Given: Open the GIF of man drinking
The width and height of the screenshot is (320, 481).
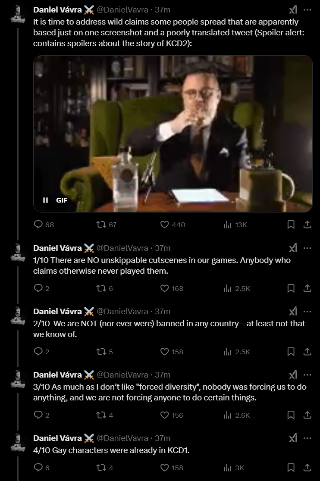Looking at the screenshot, I should 173,134.
